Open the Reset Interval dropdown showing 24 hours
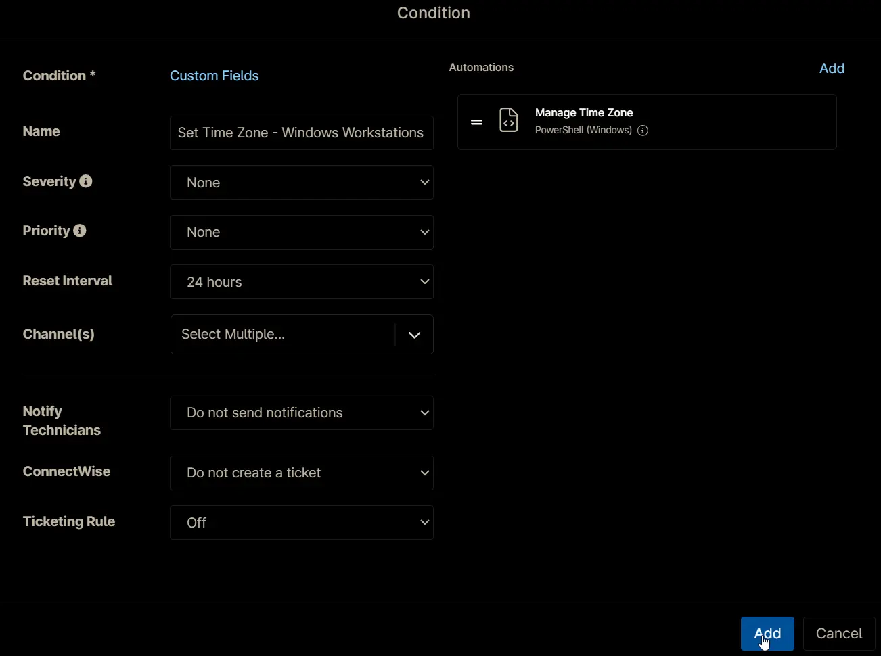This screenshot has width=881, height=656. (x=302, y=282)
